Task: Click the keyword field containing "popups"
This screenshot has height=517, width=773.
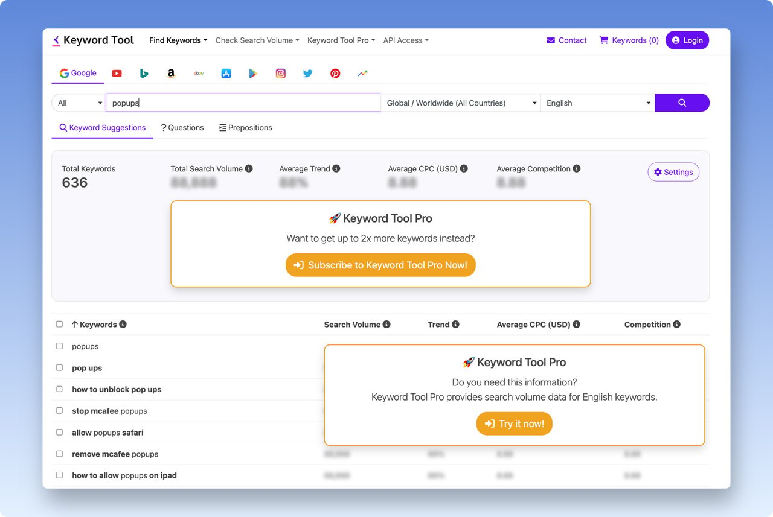Action: 243,103
